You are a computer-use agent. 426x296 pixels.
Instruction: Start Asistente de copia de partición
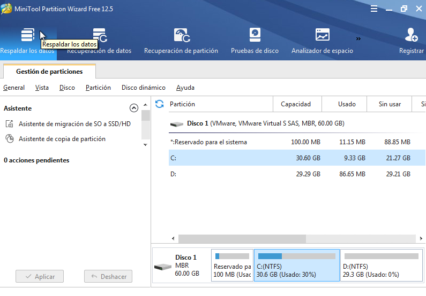[62, 139]
